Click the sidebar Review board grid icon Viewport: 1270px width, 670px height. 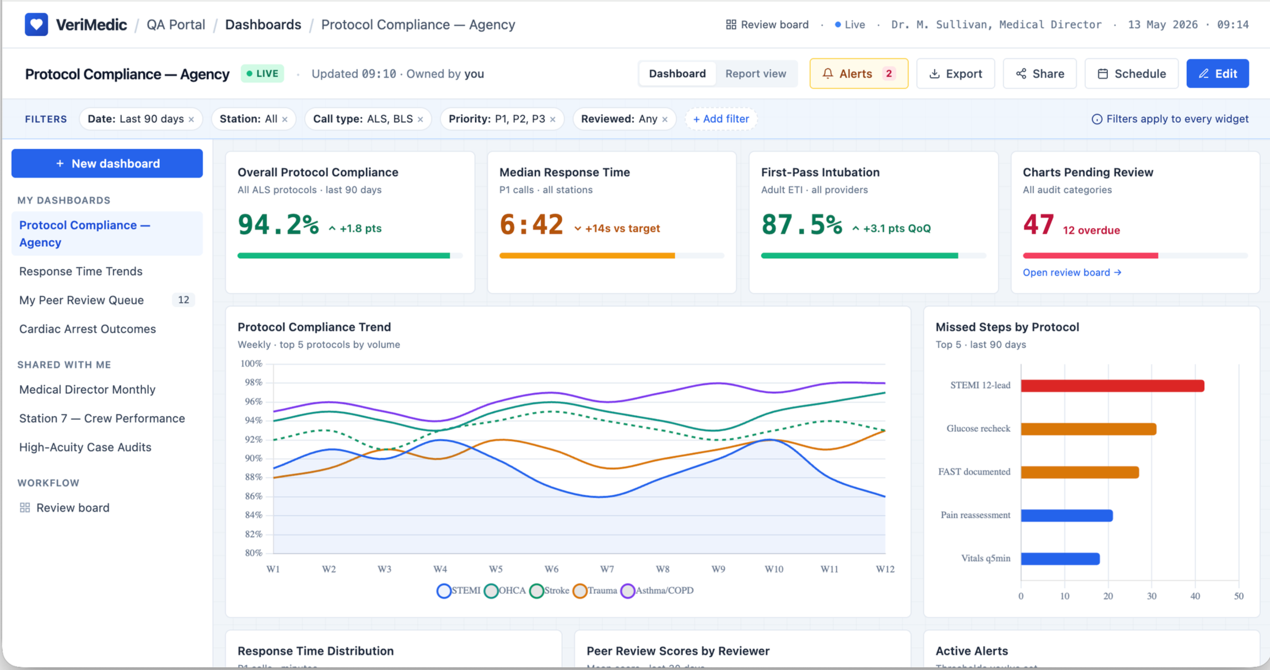25,507
